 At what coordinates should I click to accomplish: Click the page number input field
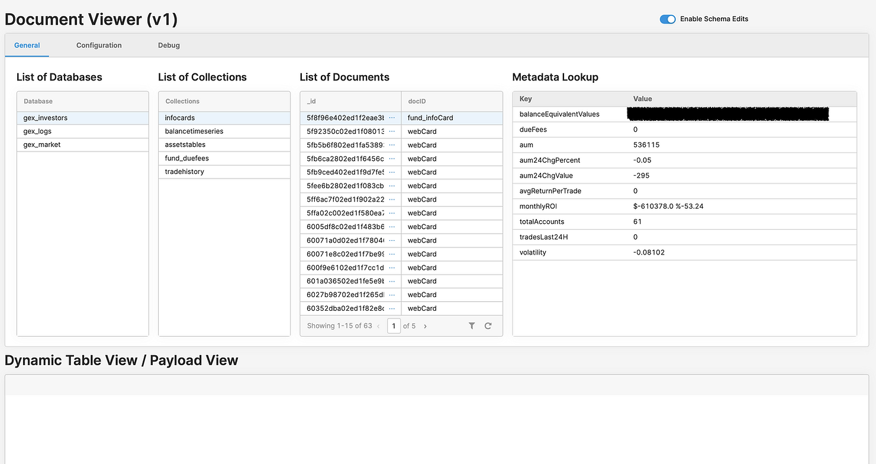[x=394, y=326]
